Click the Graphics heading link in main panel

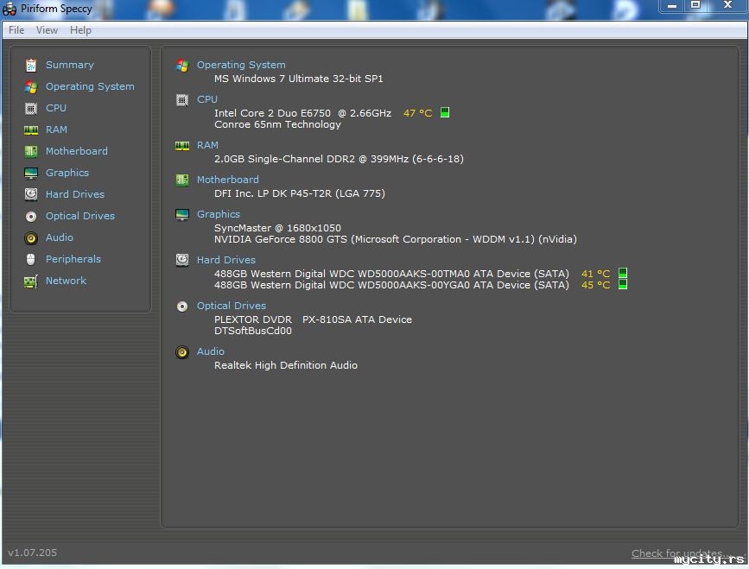tap(219, 214)
